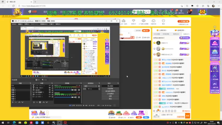The height and width of the screenshot is (125, 222).
Task: Open the 'more' ellipsis circle icon
Action: tap(163, 21)
